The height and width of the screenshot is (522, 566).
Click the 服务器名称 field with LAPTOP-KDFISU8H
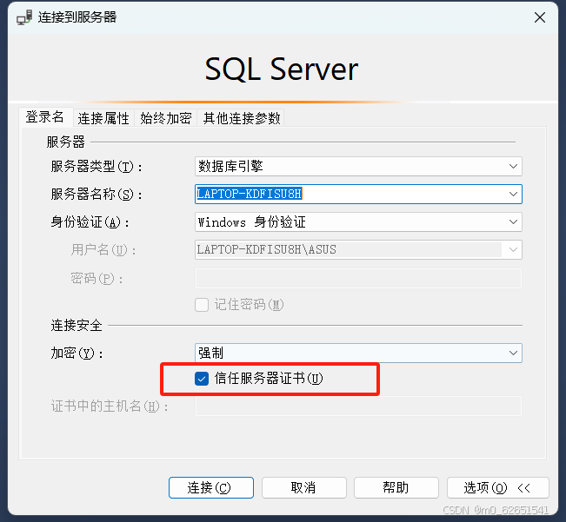[358, 194]
